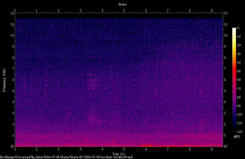245x159 pixels.
Task: Click the "dBFS" colorbar unit label
Action: [237, 137]
